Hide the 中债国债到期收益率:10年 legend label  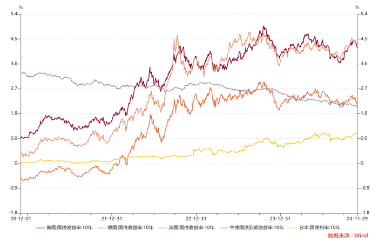256,227
